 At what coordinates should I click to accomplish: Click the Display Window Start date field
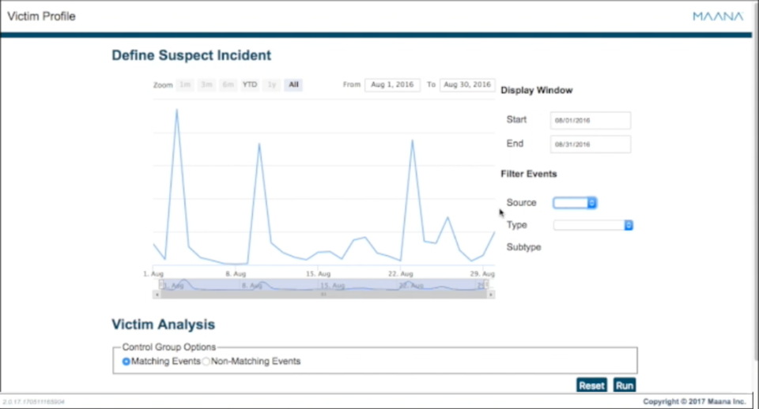tap(590, 120)
